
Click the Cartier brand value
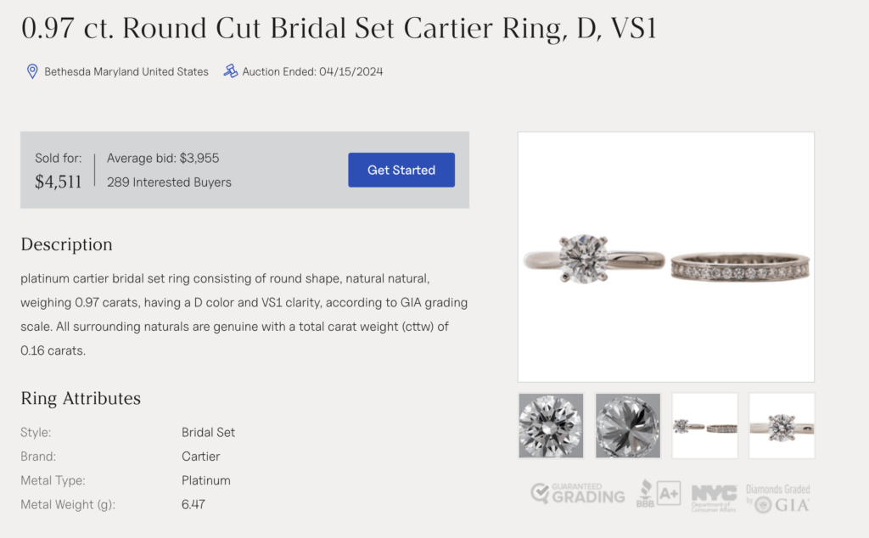(x=200, y=457)
